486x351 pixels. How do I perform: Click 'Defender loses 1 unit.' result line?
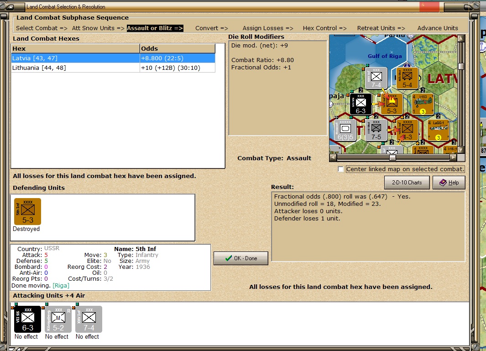click(x=307, y=219)
